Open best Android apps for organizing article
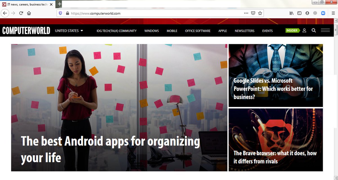This screenshot has height=180, width=338. tap(110, 149)
